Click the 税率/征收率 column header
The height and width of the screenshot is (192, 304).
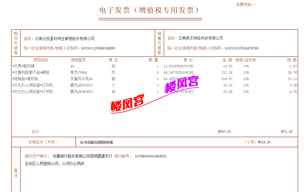pyautogui.click(x=246, y=60)
